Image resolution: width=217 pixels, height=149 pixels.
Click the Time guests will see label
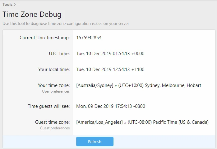(49, 106)
